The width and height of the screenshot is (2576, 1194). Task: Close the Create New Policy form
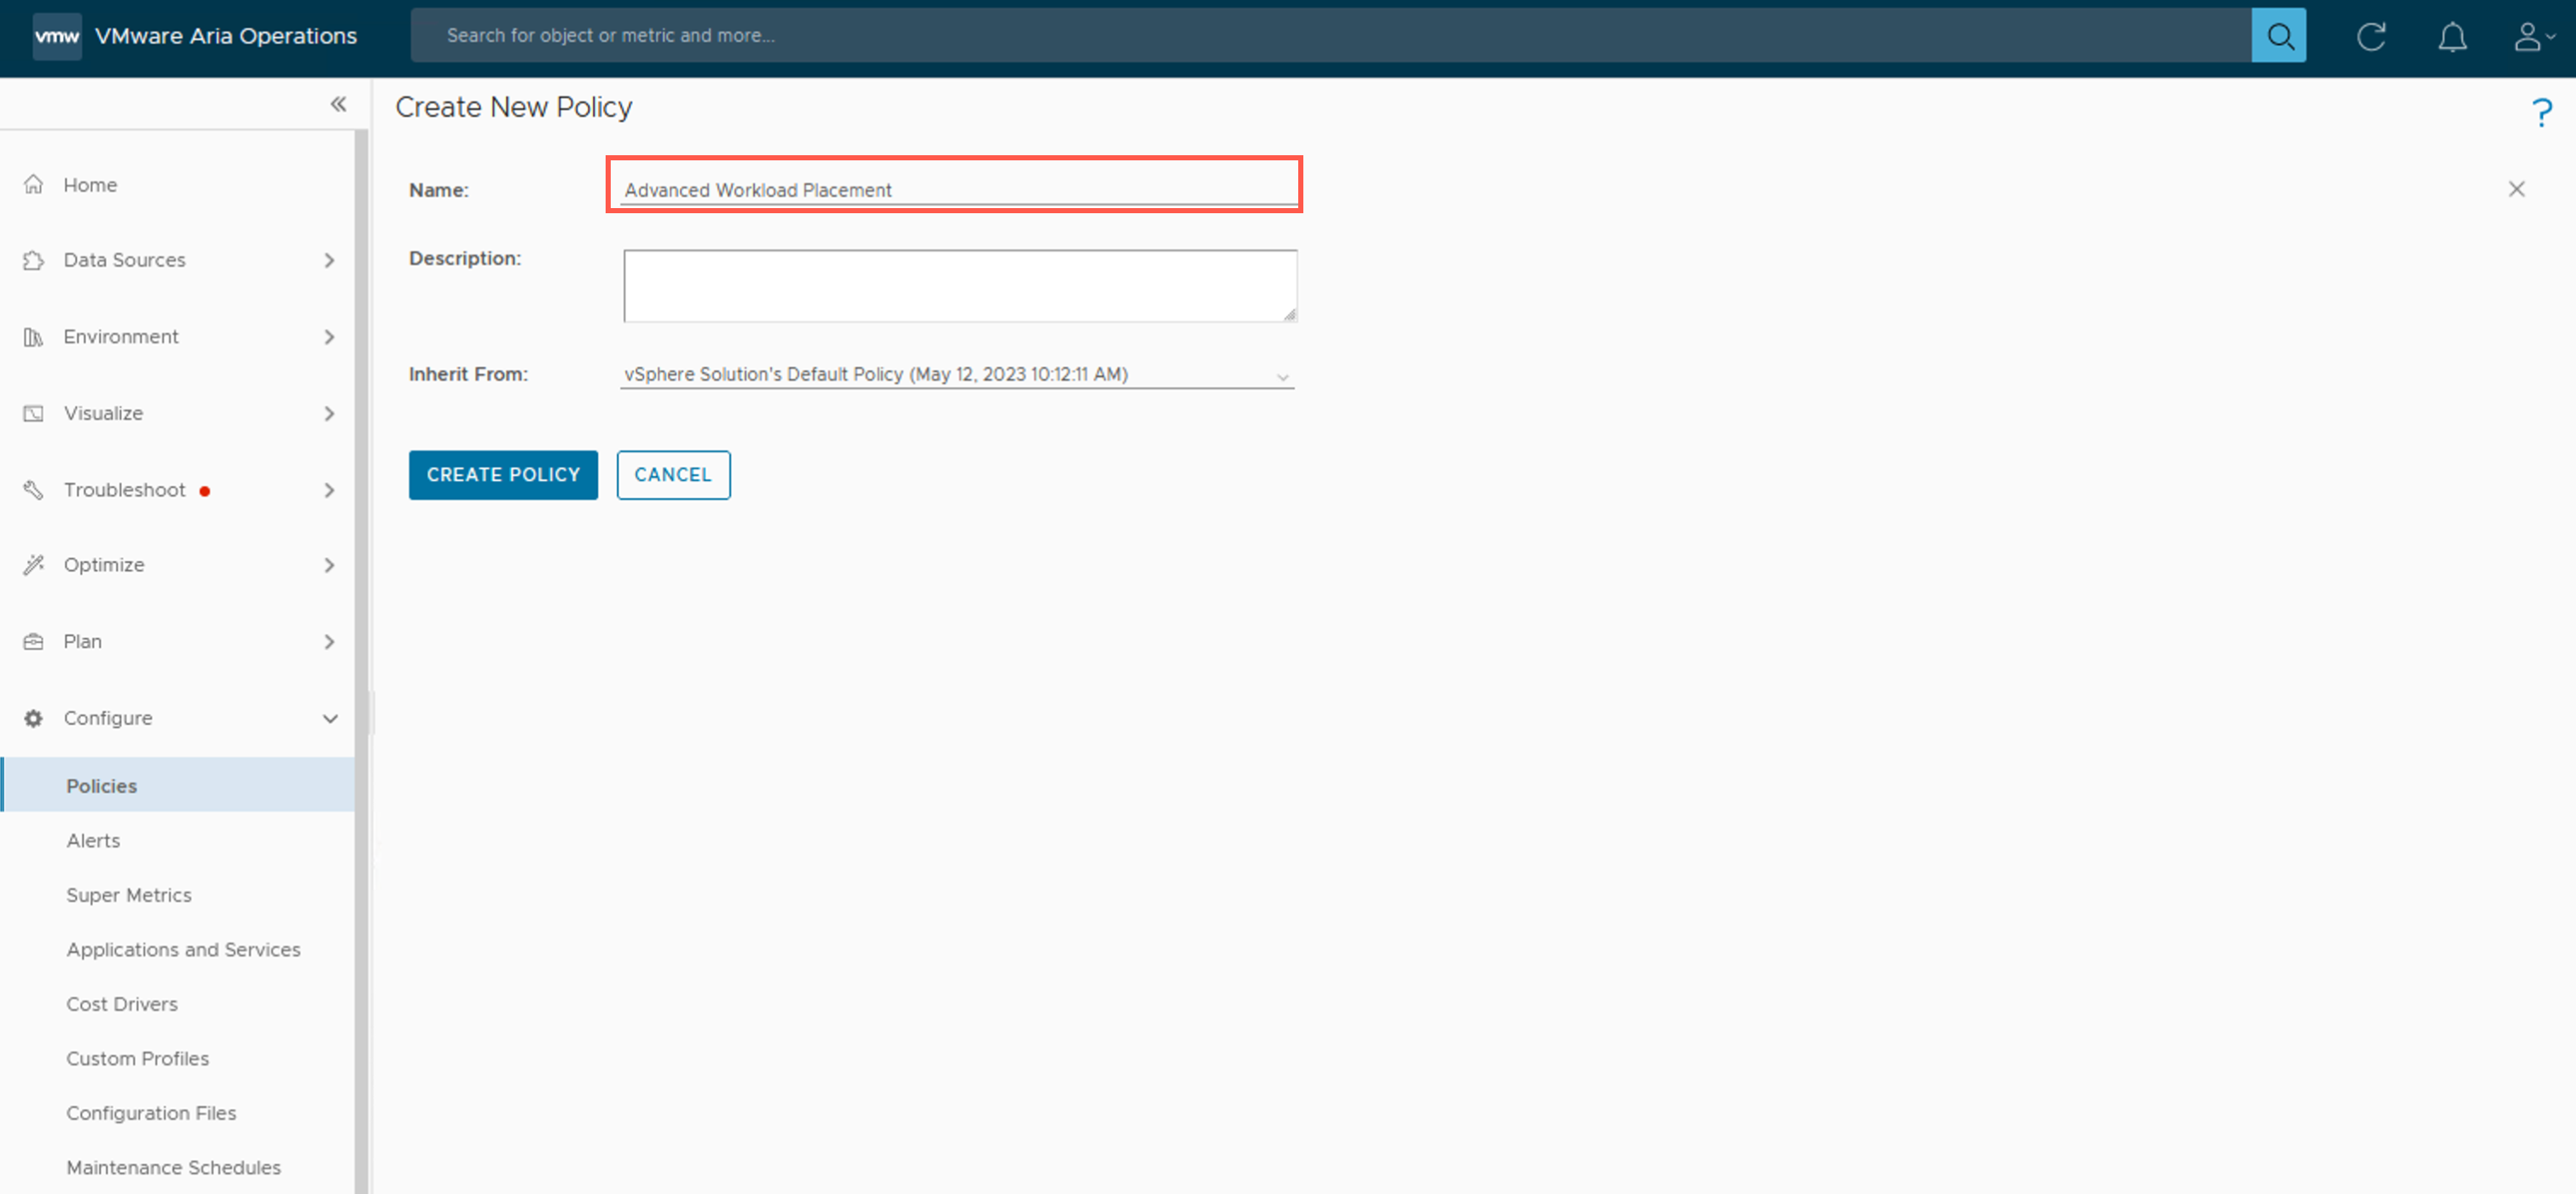point(2516,189)
